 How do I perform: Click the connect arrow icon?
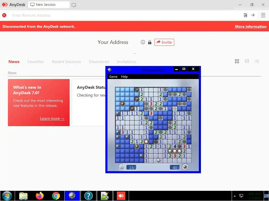[x=253, y=15]
